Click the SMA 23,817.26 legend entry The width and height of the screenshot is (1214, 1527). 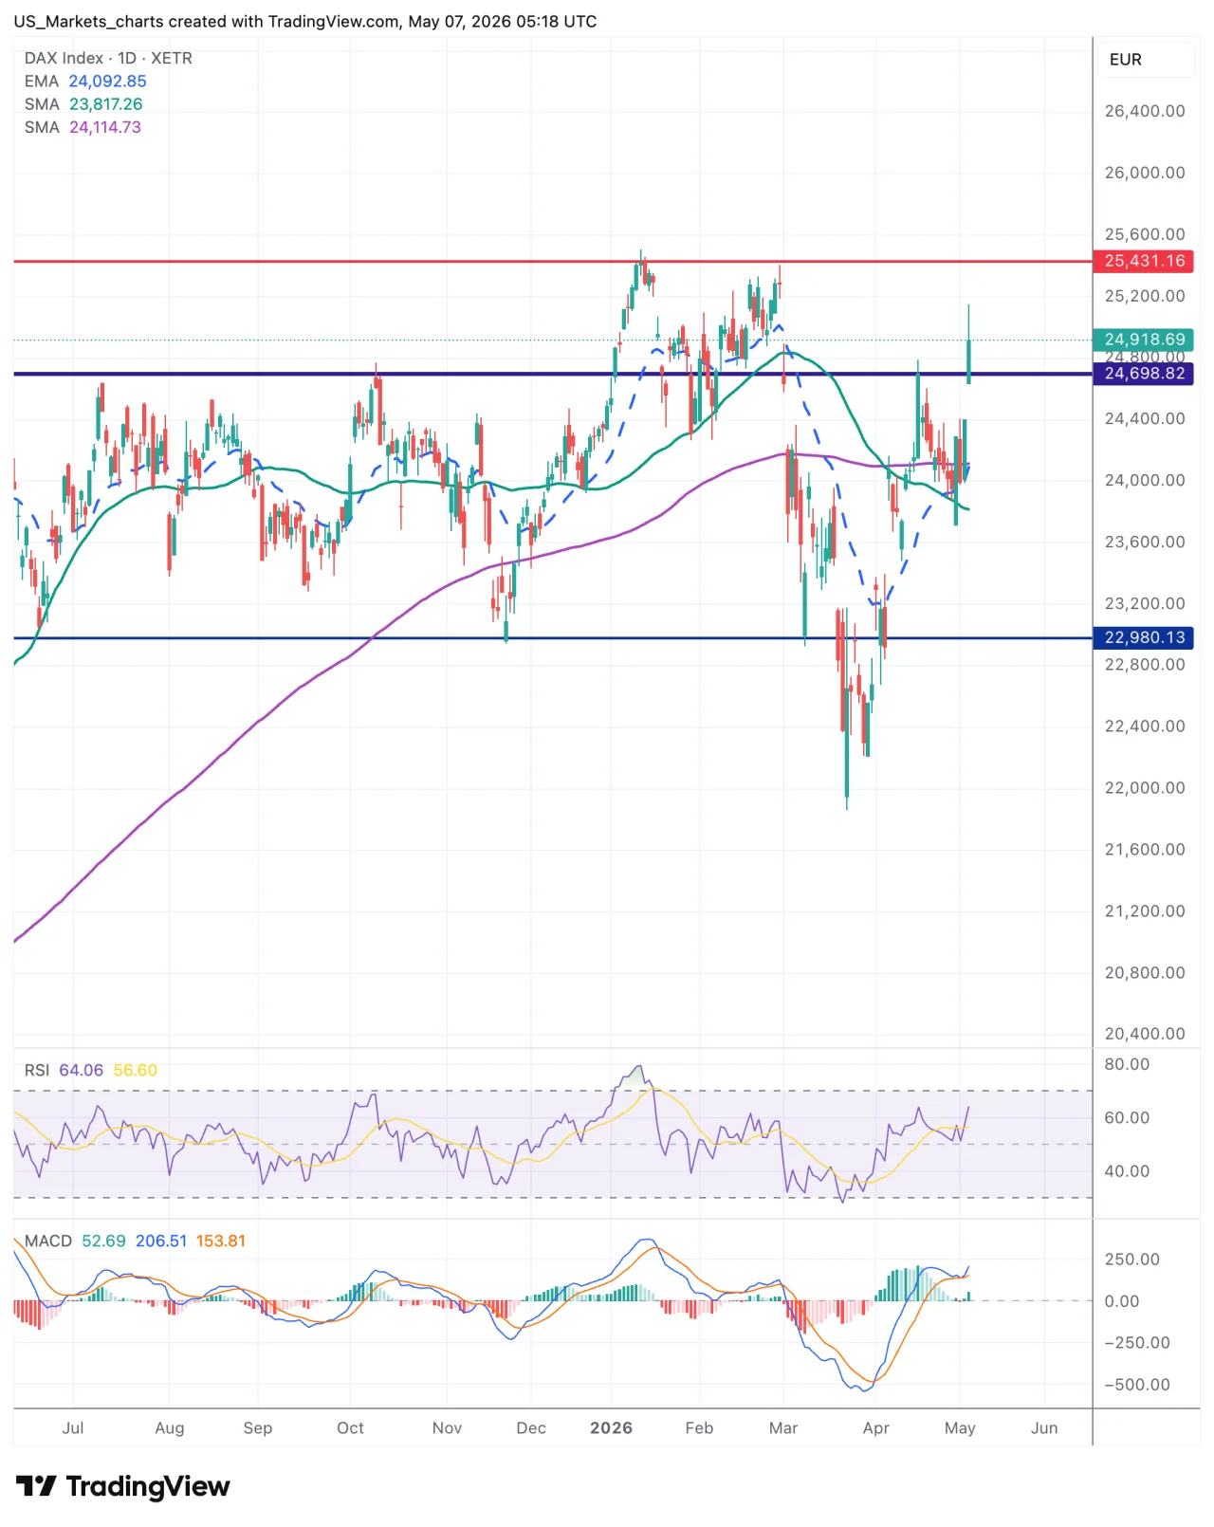tap(83, 104)
